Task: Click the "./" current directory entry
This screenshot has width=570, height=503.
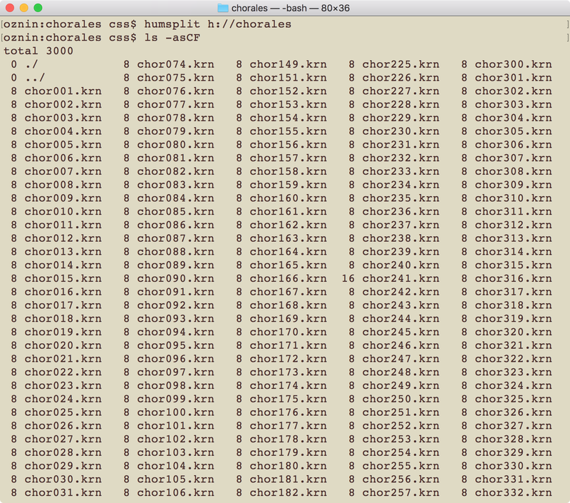Action: point(30,64)
